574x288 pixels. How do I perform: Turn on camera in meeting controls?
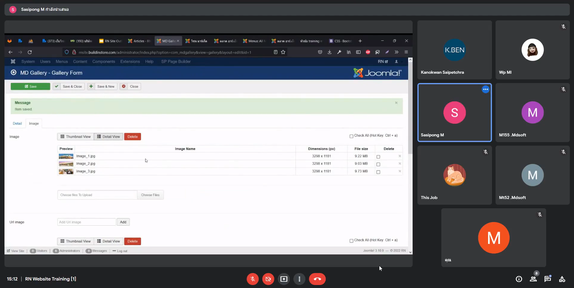click(x=268, y=279)
